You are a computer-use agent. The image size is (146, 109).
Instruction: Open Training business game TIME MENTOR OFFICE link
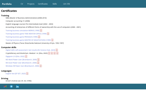point(26,34)
